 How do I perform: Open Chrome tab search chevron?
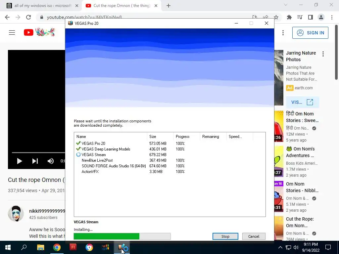[286, 5]
